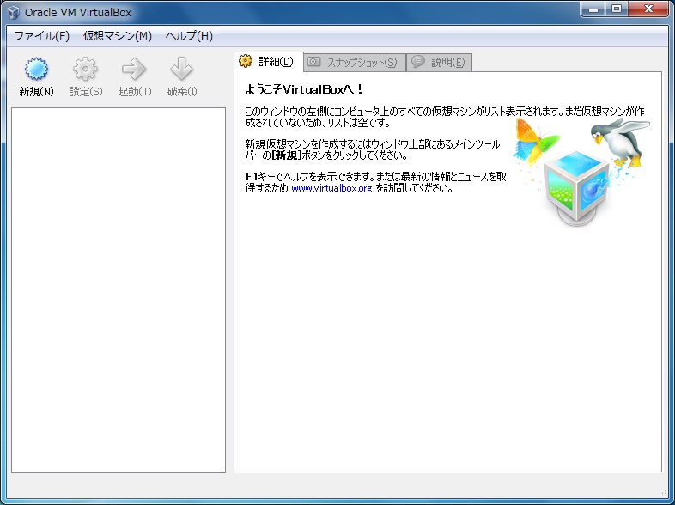
Task: Click the window resize grip corner
Action: click(x=662, y=493)
